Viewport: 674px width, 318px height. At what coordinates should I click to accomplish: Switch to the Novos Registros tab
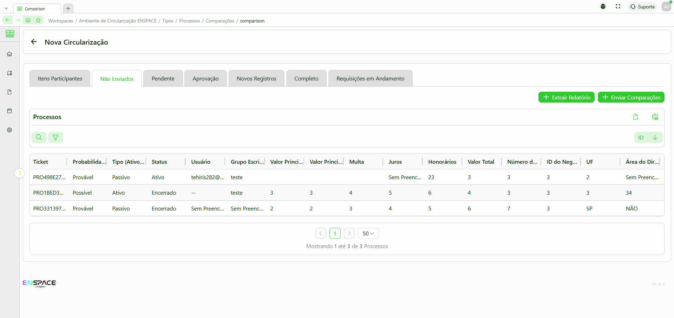click(x=256, y=79)
